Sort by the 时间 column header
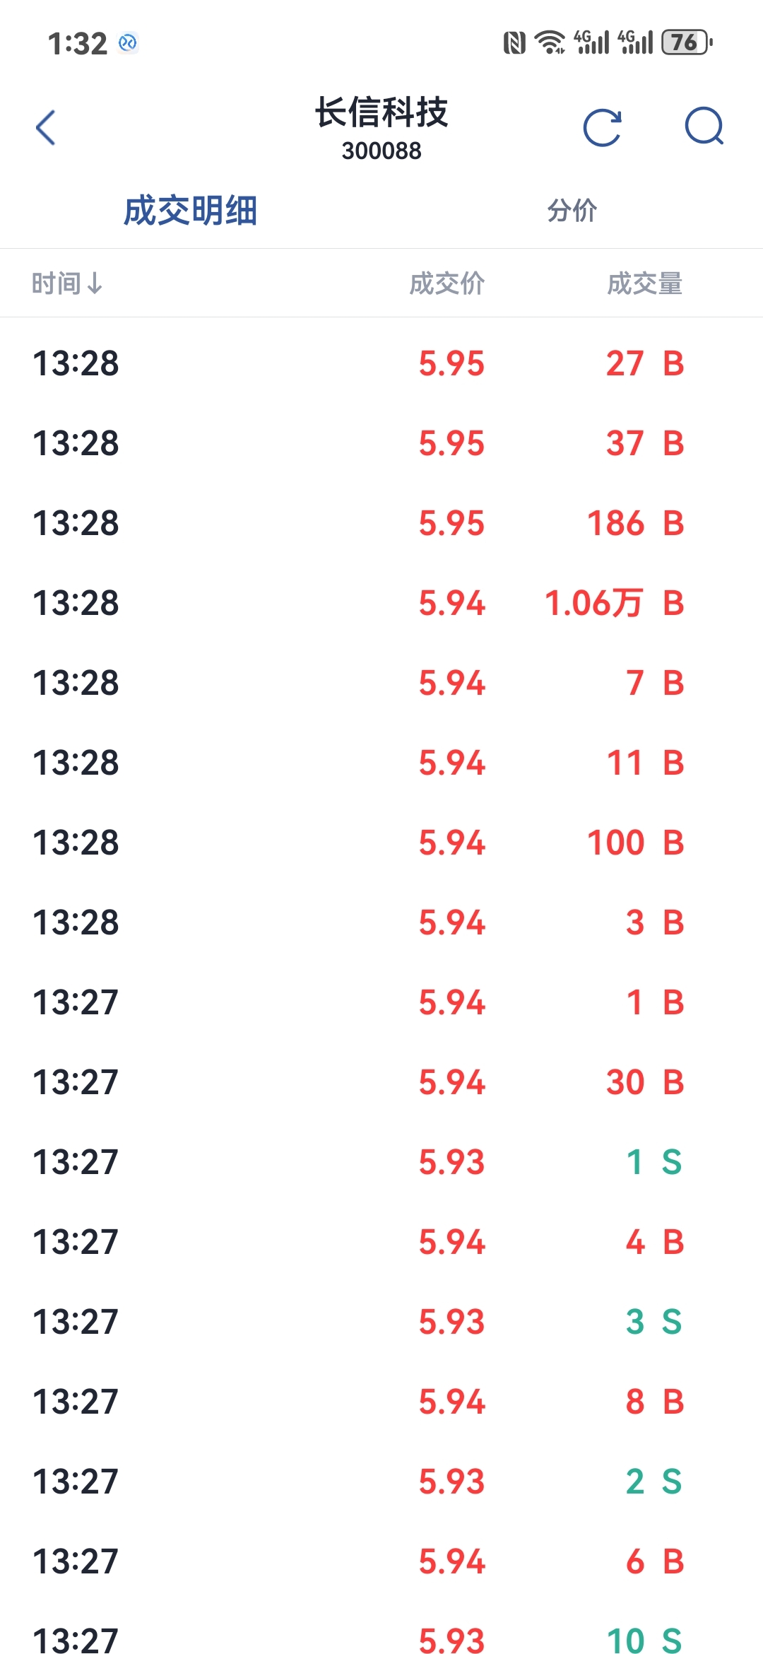This screenshot has height=1654, width=763. coord(57,283)
